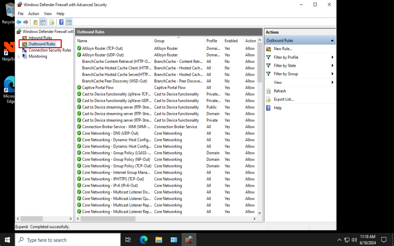Select the Core Networking - Group Policy (NP-Out) rule

(116, 159)
